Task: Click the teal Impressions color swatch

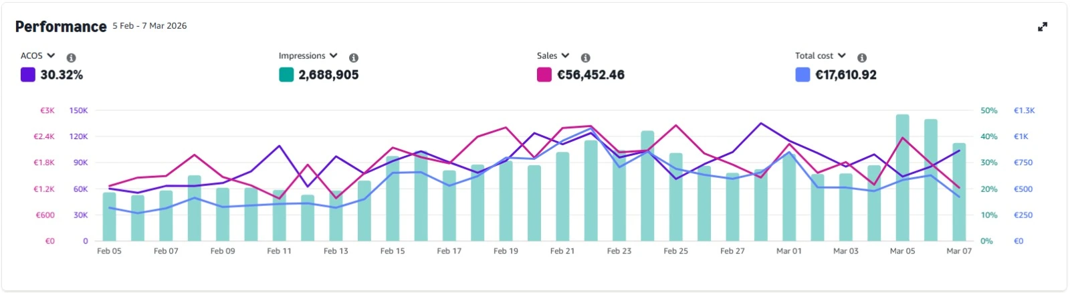Action: tap(286, 75)
